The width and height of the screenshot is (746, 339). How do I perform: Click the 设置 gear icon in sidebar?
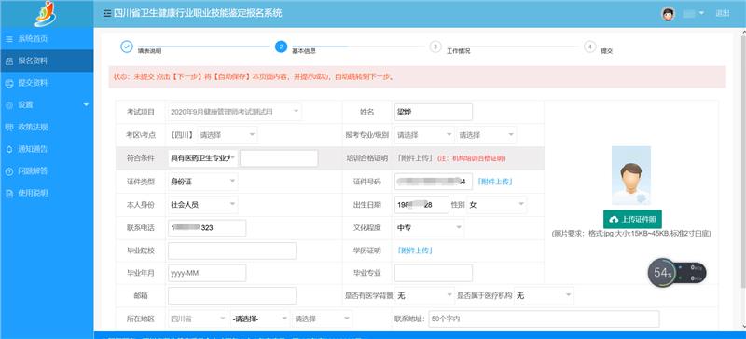[x=9, y=105]
